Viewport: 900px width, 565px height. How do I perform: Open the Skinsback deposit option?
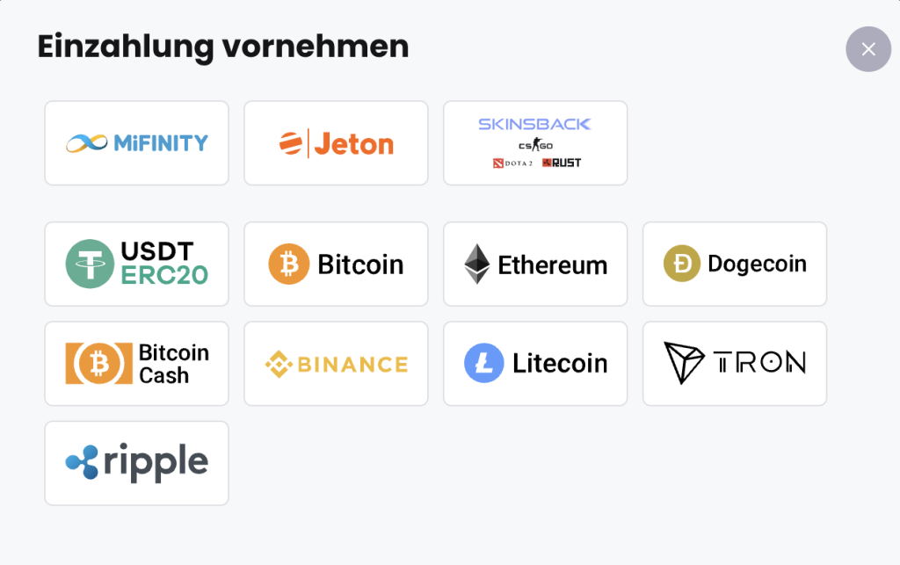click(x=535, y=143)
